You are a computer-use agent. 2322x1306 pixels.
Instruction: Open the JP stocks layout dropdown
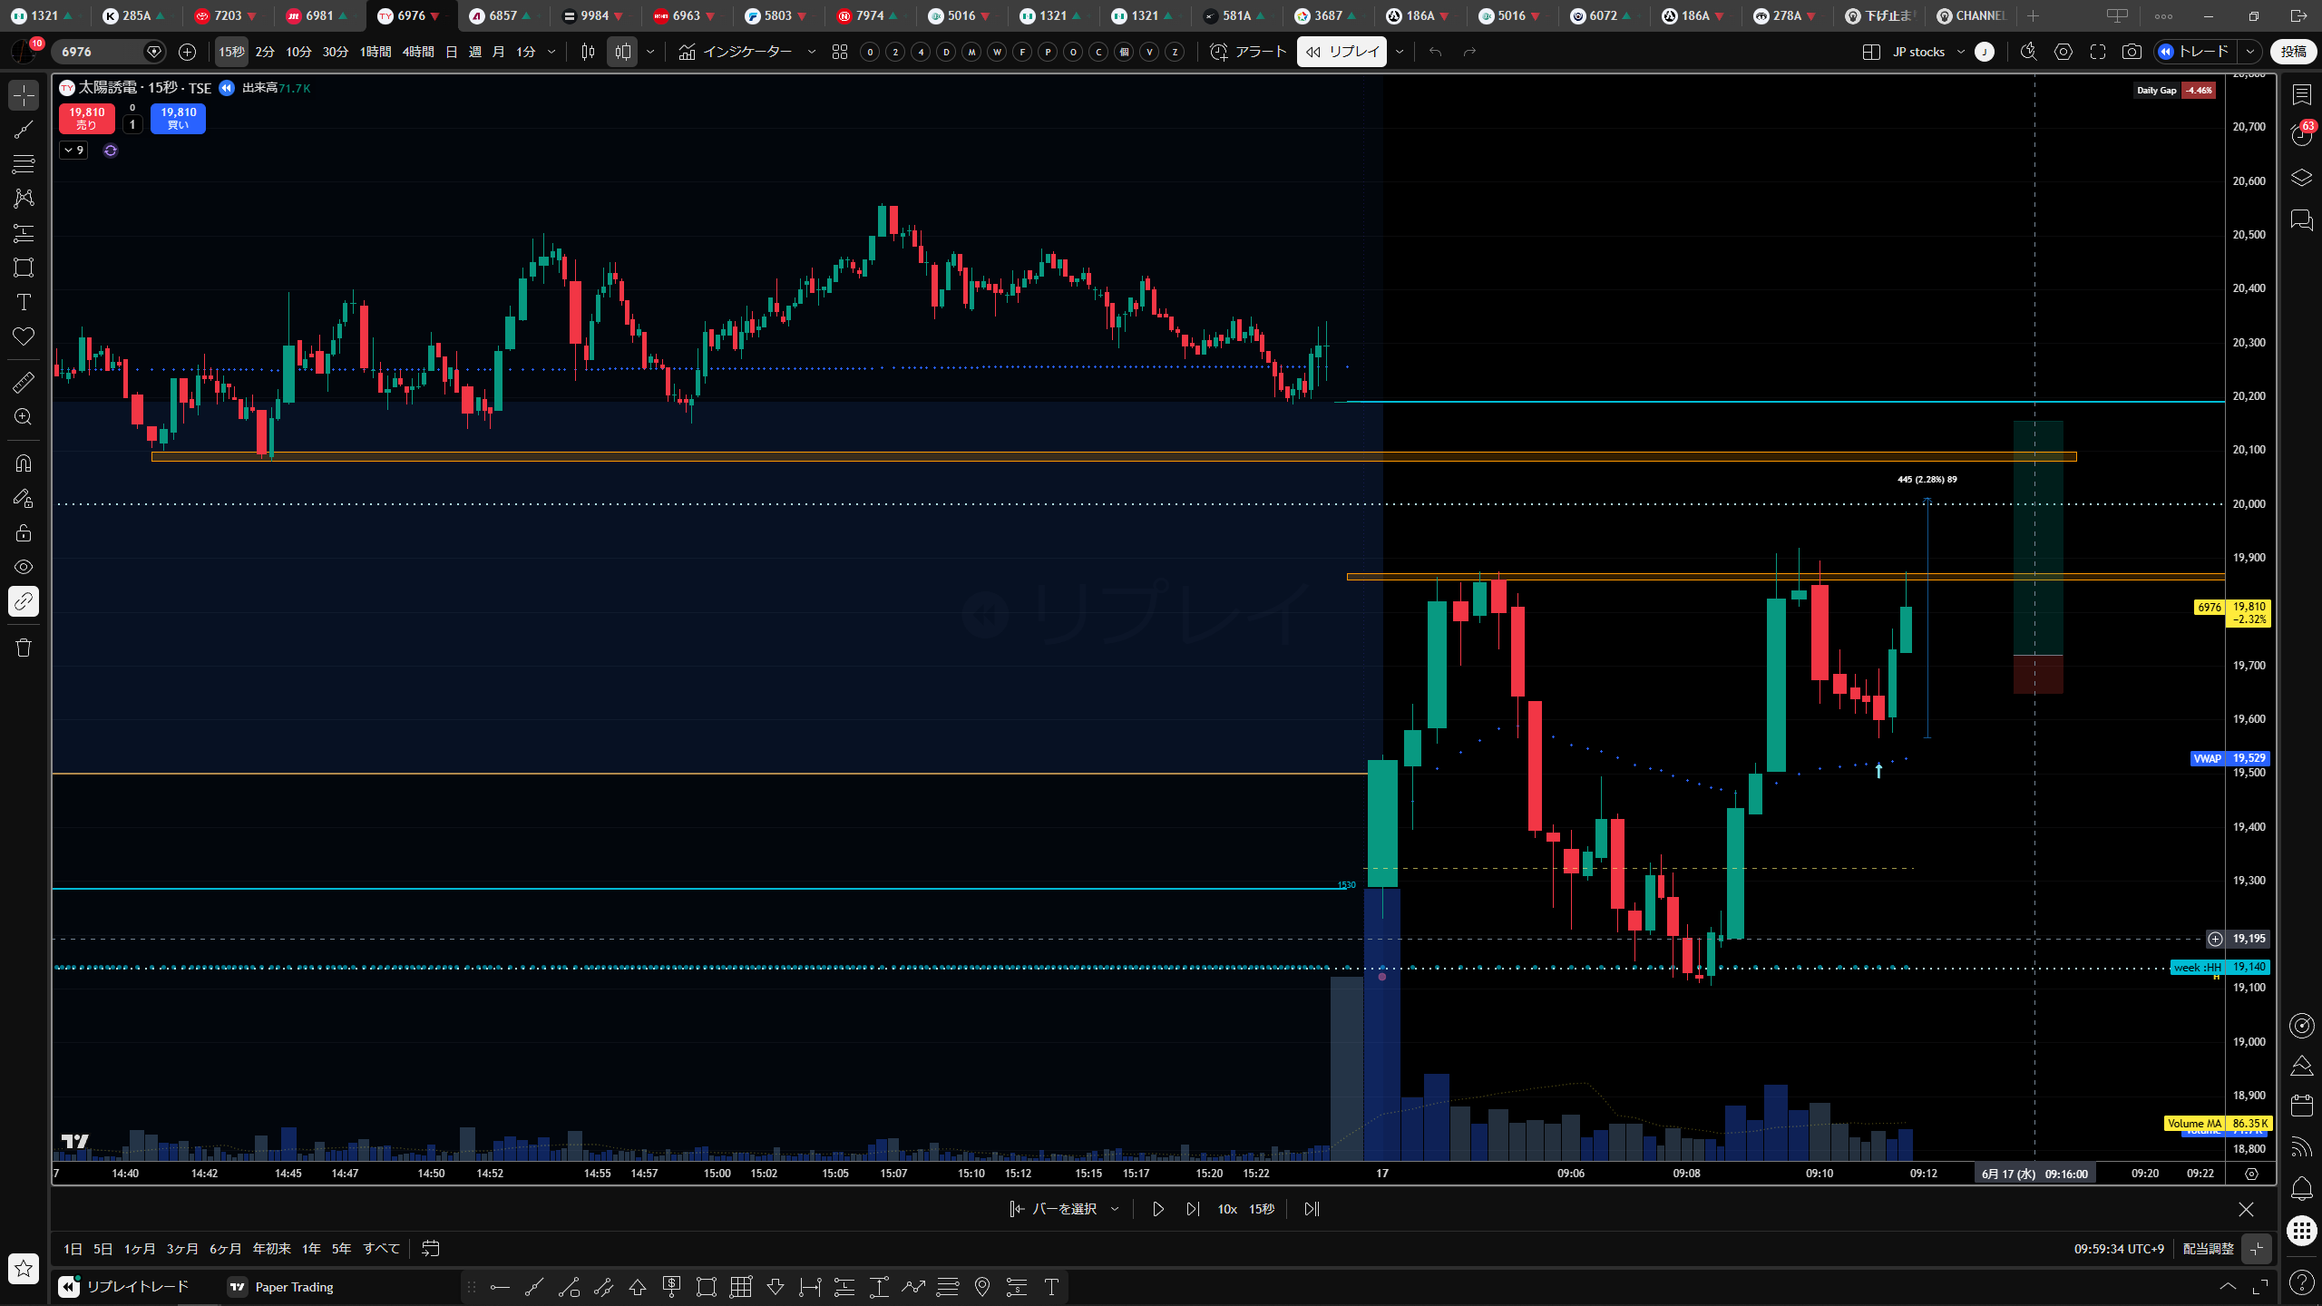tap(1927, 52)
